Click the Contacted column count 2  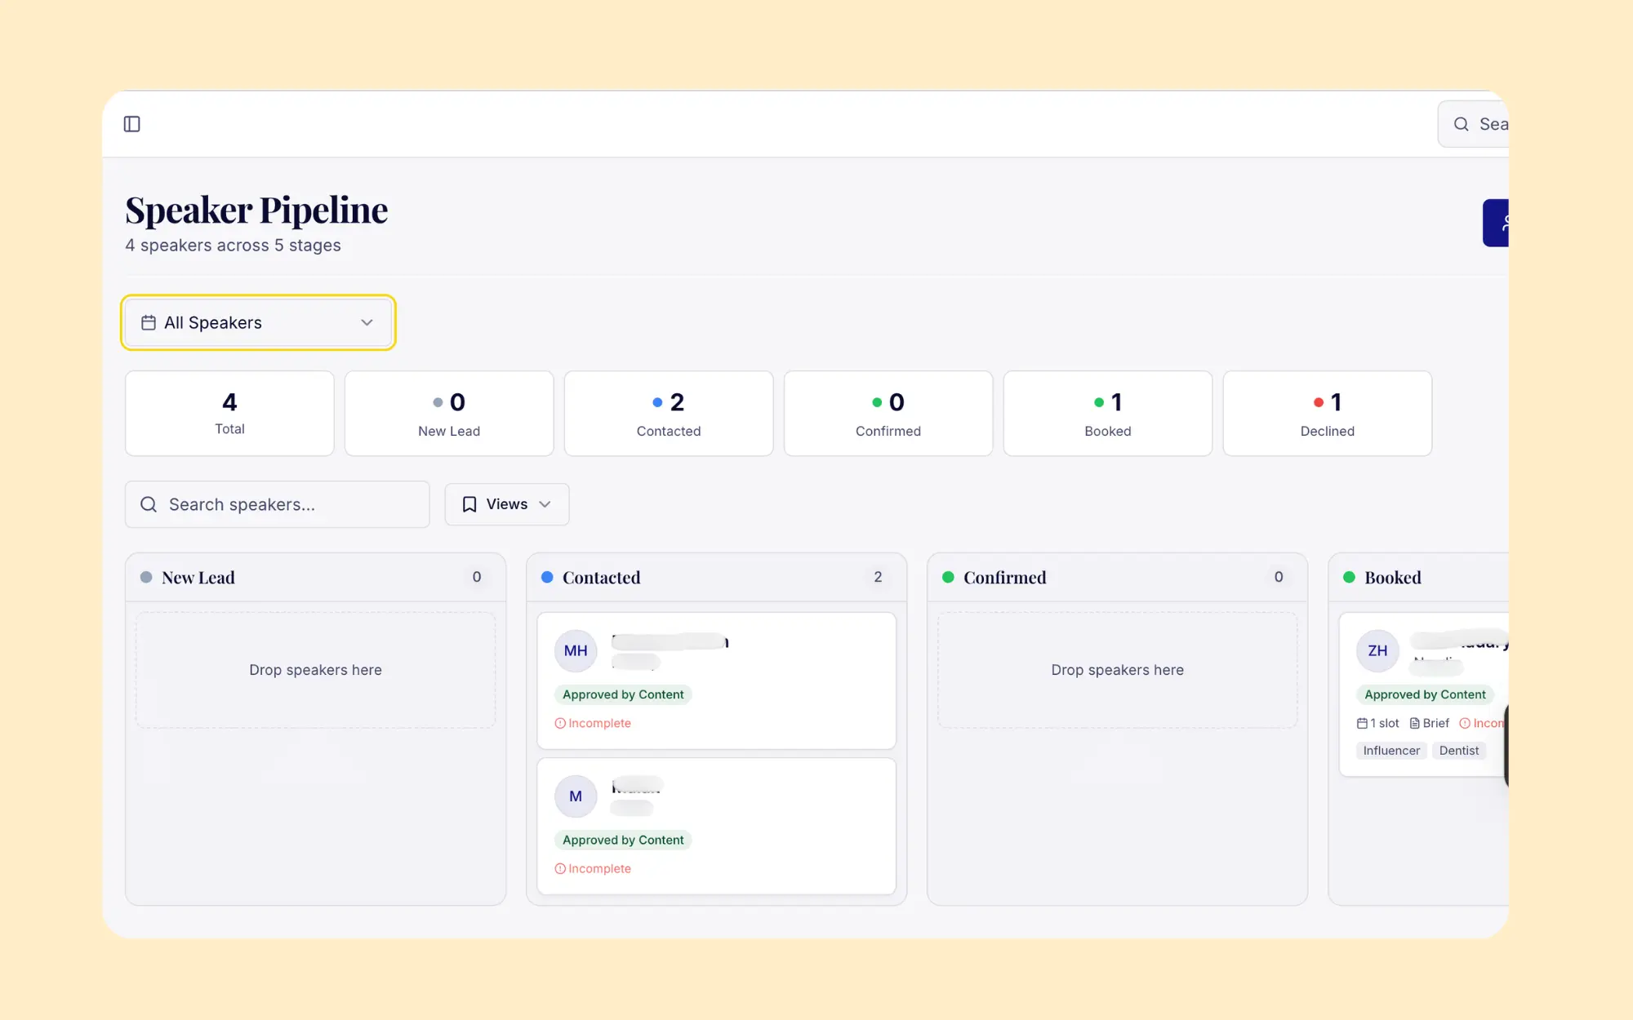pos(878,577)
